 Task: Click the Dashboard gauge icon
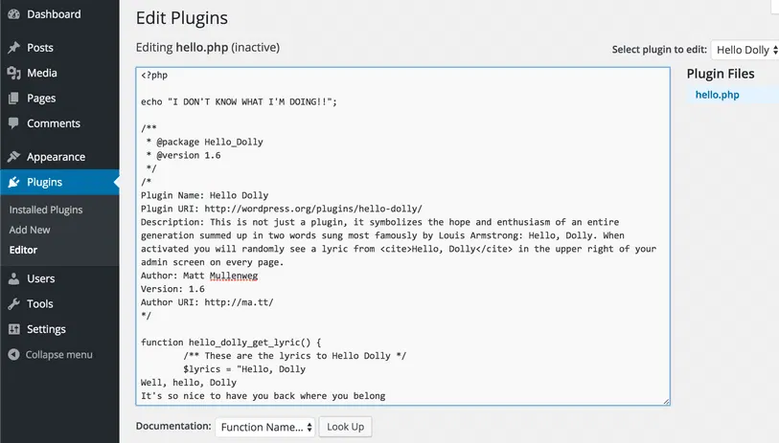(x=14, y=14)
